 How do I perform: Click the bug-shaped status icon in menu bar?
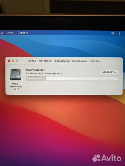point(113,33)
